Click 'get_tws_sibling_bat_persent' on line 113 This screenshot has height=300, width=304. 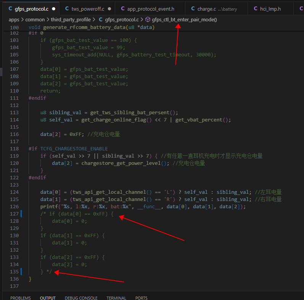click(130, 112)
